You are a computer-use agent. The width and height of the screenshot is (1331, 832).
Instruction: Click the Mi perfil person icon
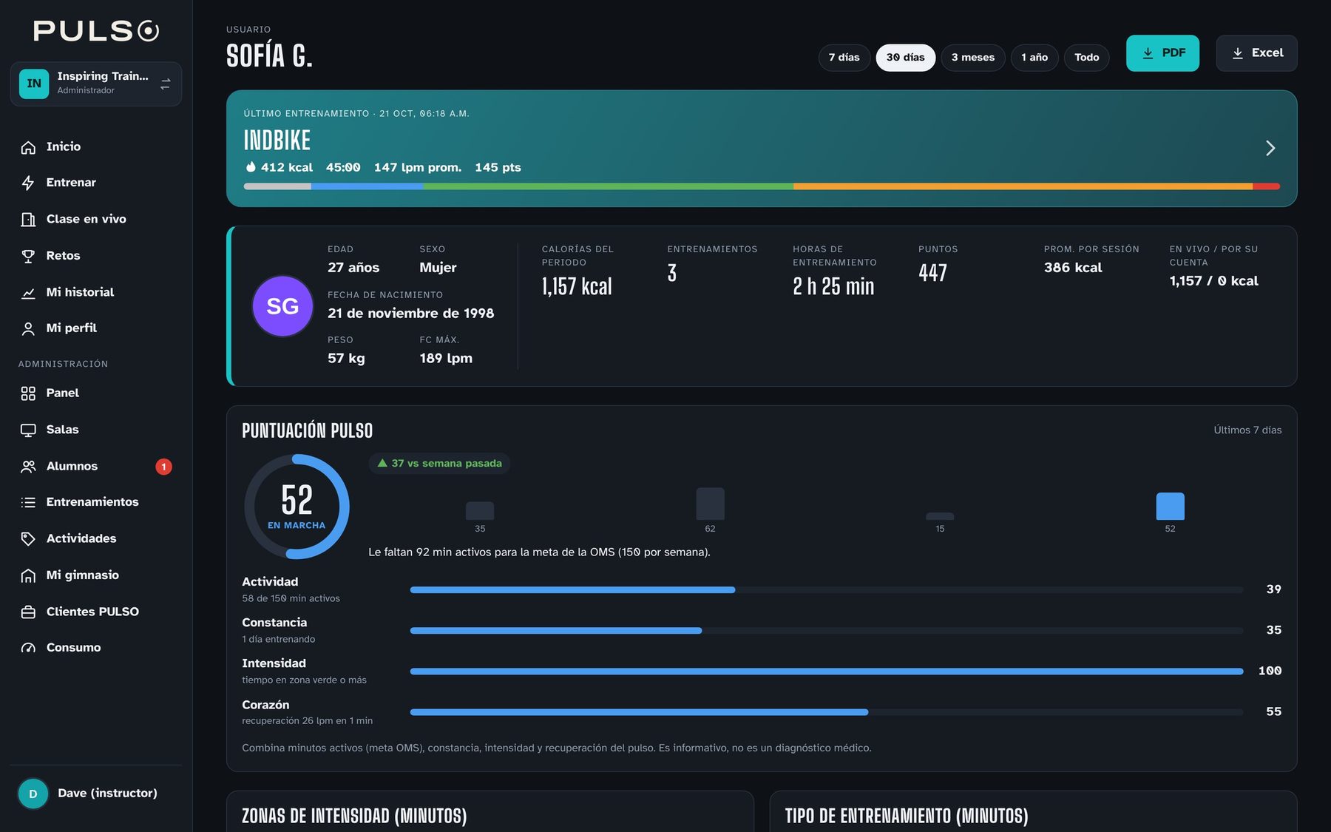pyautogui.click(x=28, y=329)
